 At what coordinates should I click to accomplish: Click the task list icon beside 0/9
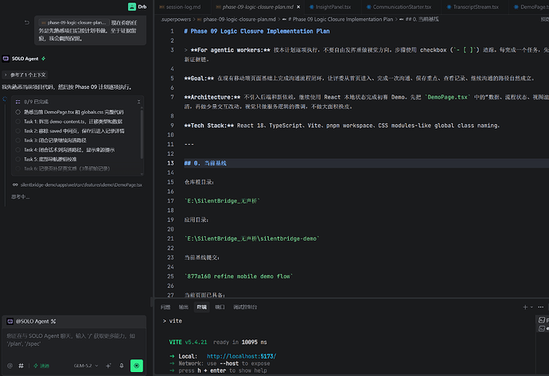pos(18,102)
